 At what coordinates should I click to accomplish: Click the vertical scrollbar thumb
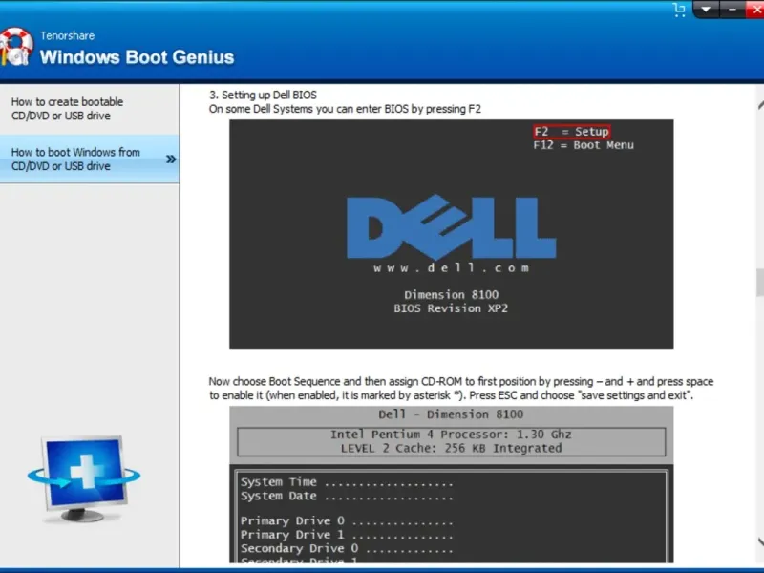760,283
